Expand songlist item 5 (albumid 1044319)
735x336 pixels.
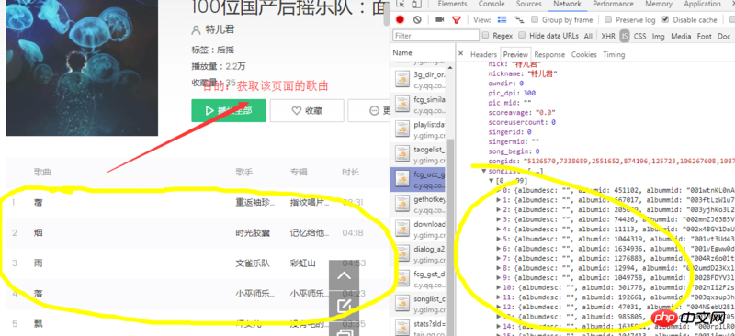[499, 239]
